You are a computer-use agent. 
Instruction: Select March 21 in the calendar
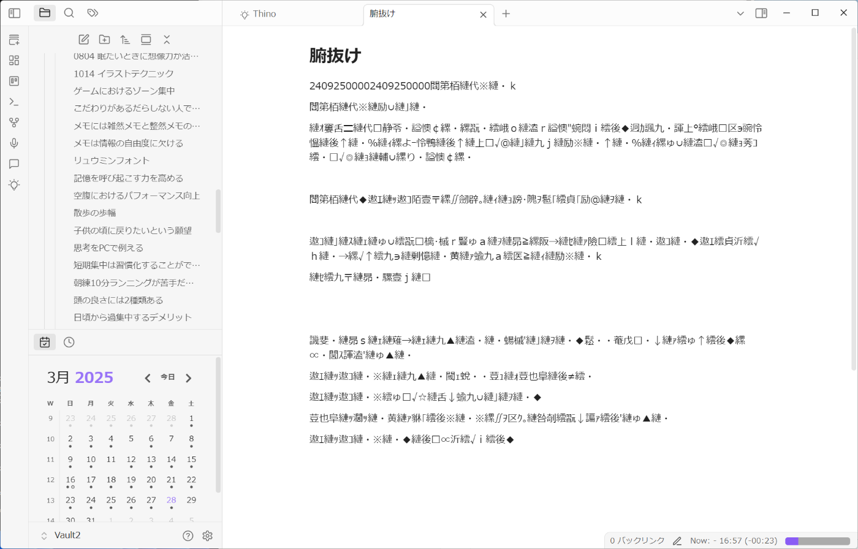(x=171, y=481)
